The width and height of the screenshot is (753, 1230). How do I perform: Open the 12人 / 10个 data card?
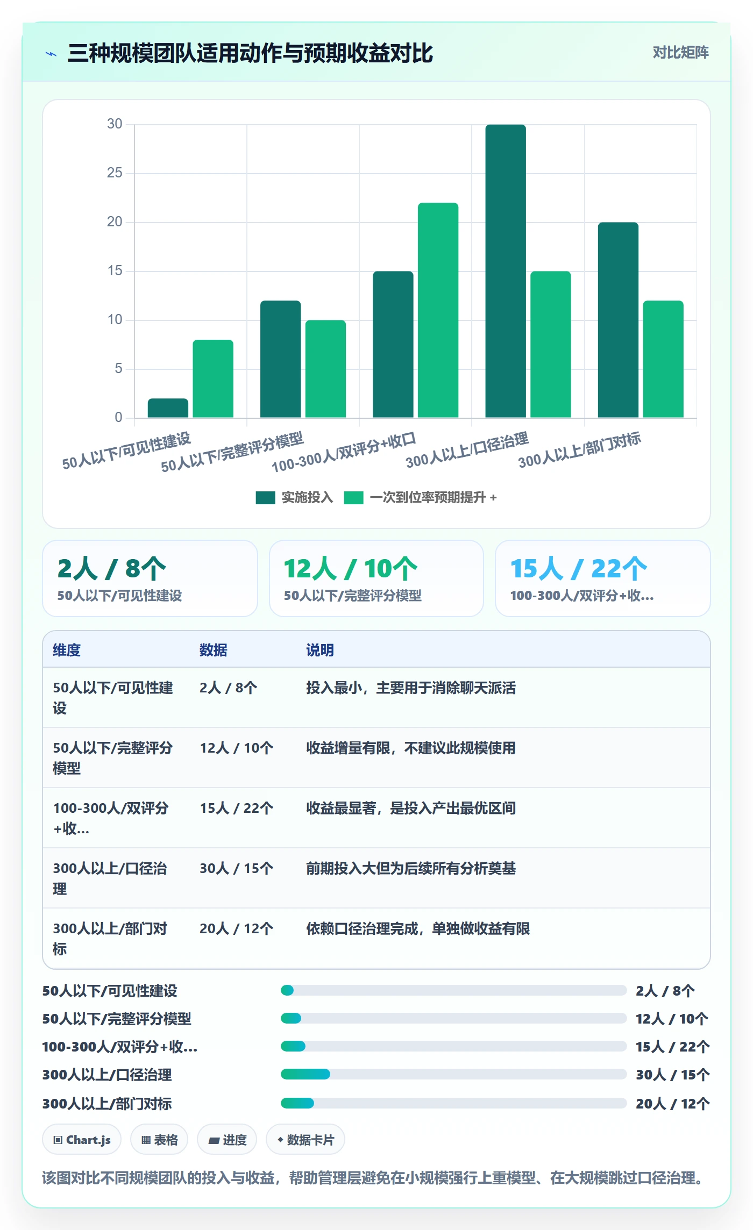pyautogui.click(x=376, y=578)
